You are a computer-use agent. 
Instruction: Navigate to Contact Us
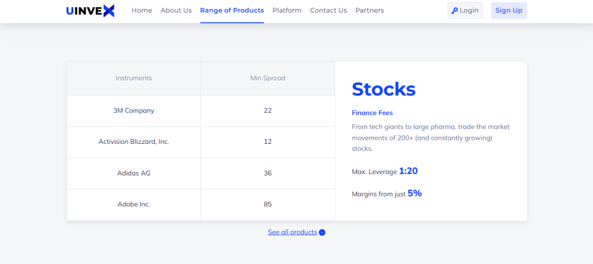(x=328, y=10)
